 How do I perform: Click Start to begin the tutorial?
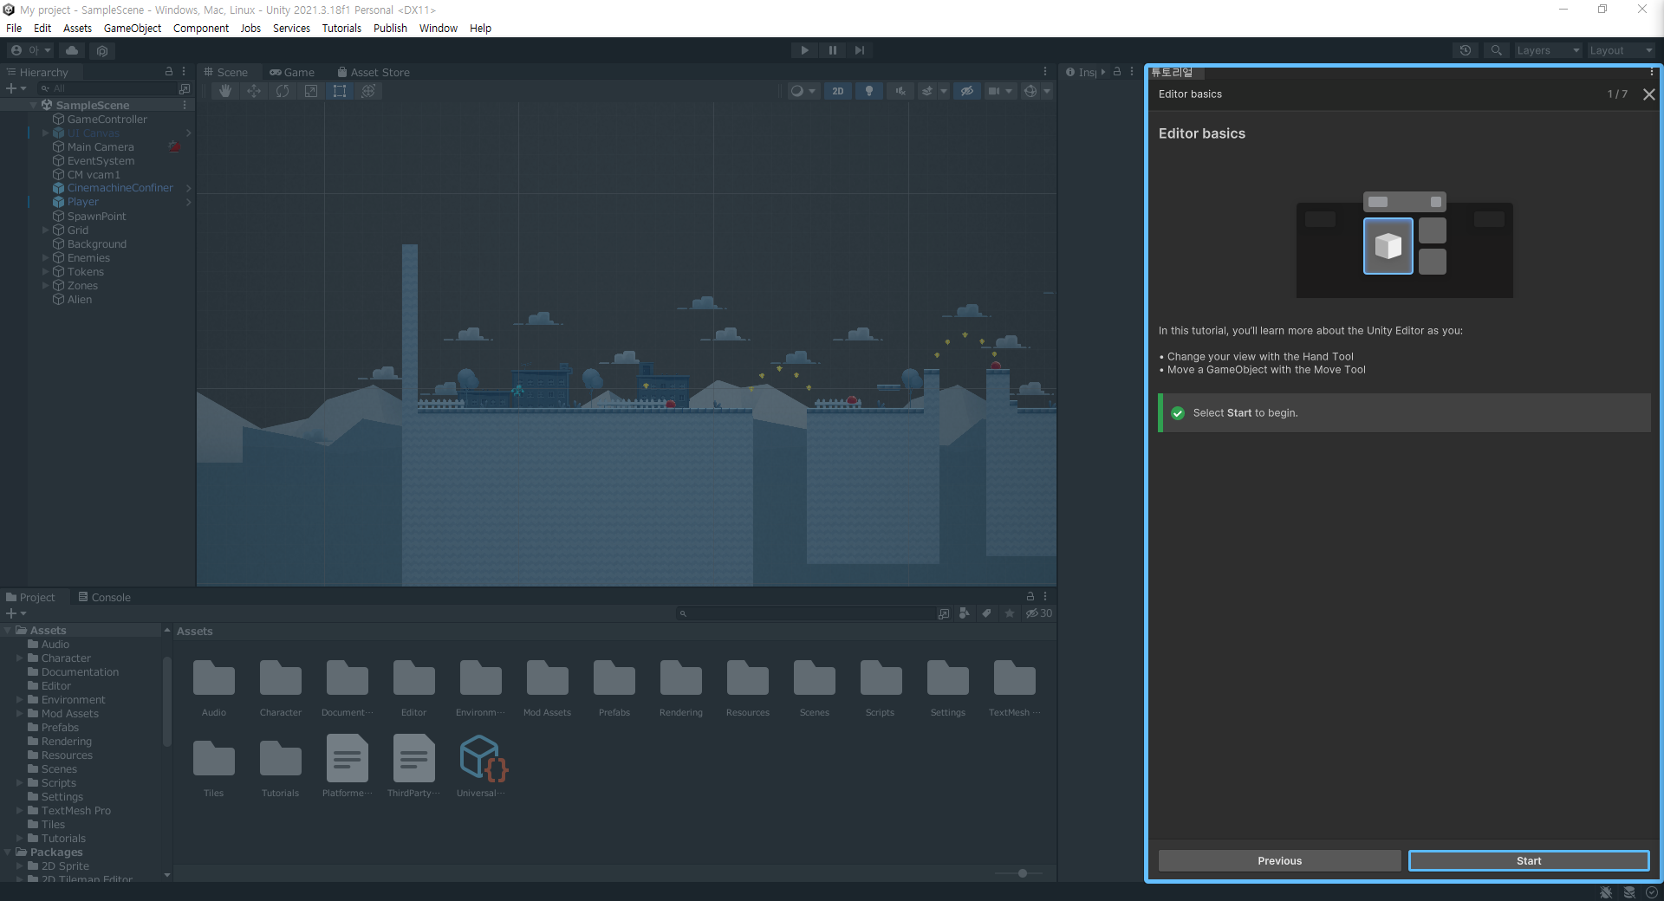coord(1529,860)
